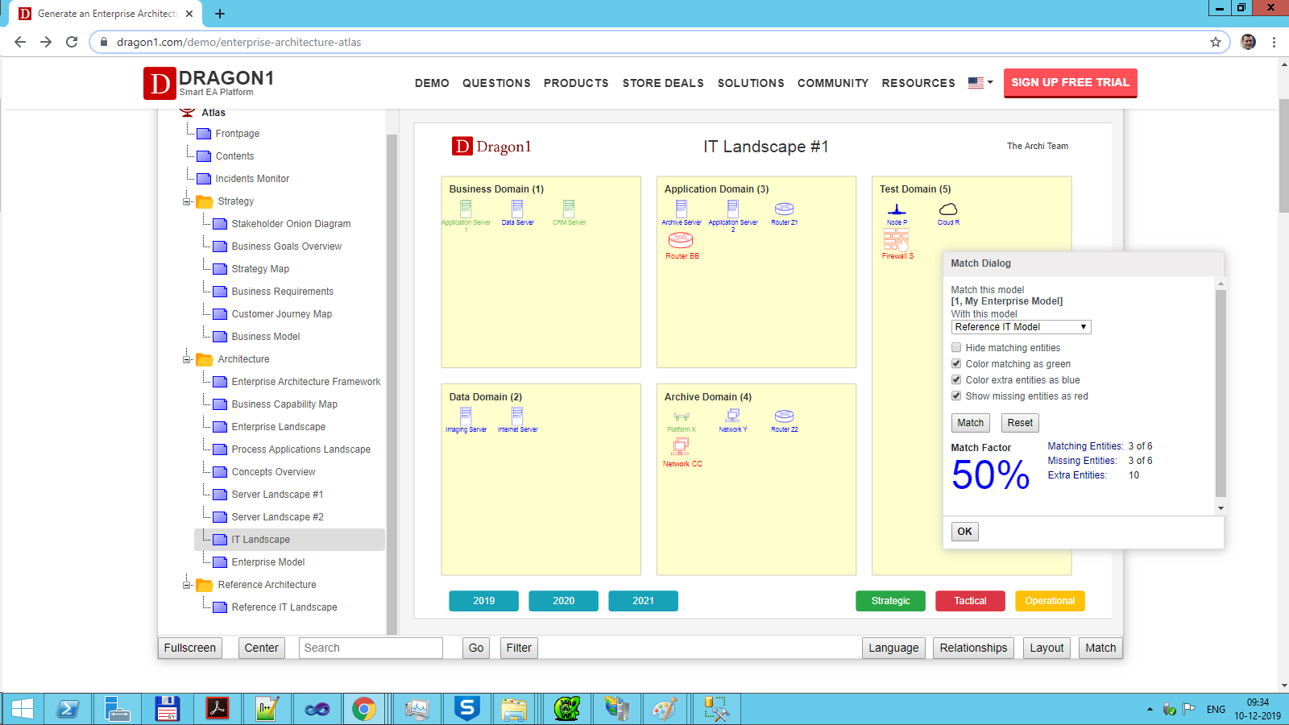Click the Internet Server icon
This screenshot has height=725, width=1289.
coord(517,416)
